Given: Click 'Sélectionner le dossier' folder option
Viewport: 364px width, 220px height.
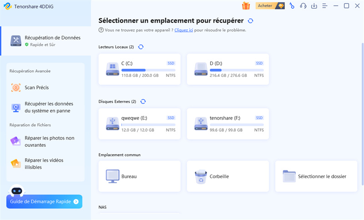Looking at the screenshot, I should 316,176.
